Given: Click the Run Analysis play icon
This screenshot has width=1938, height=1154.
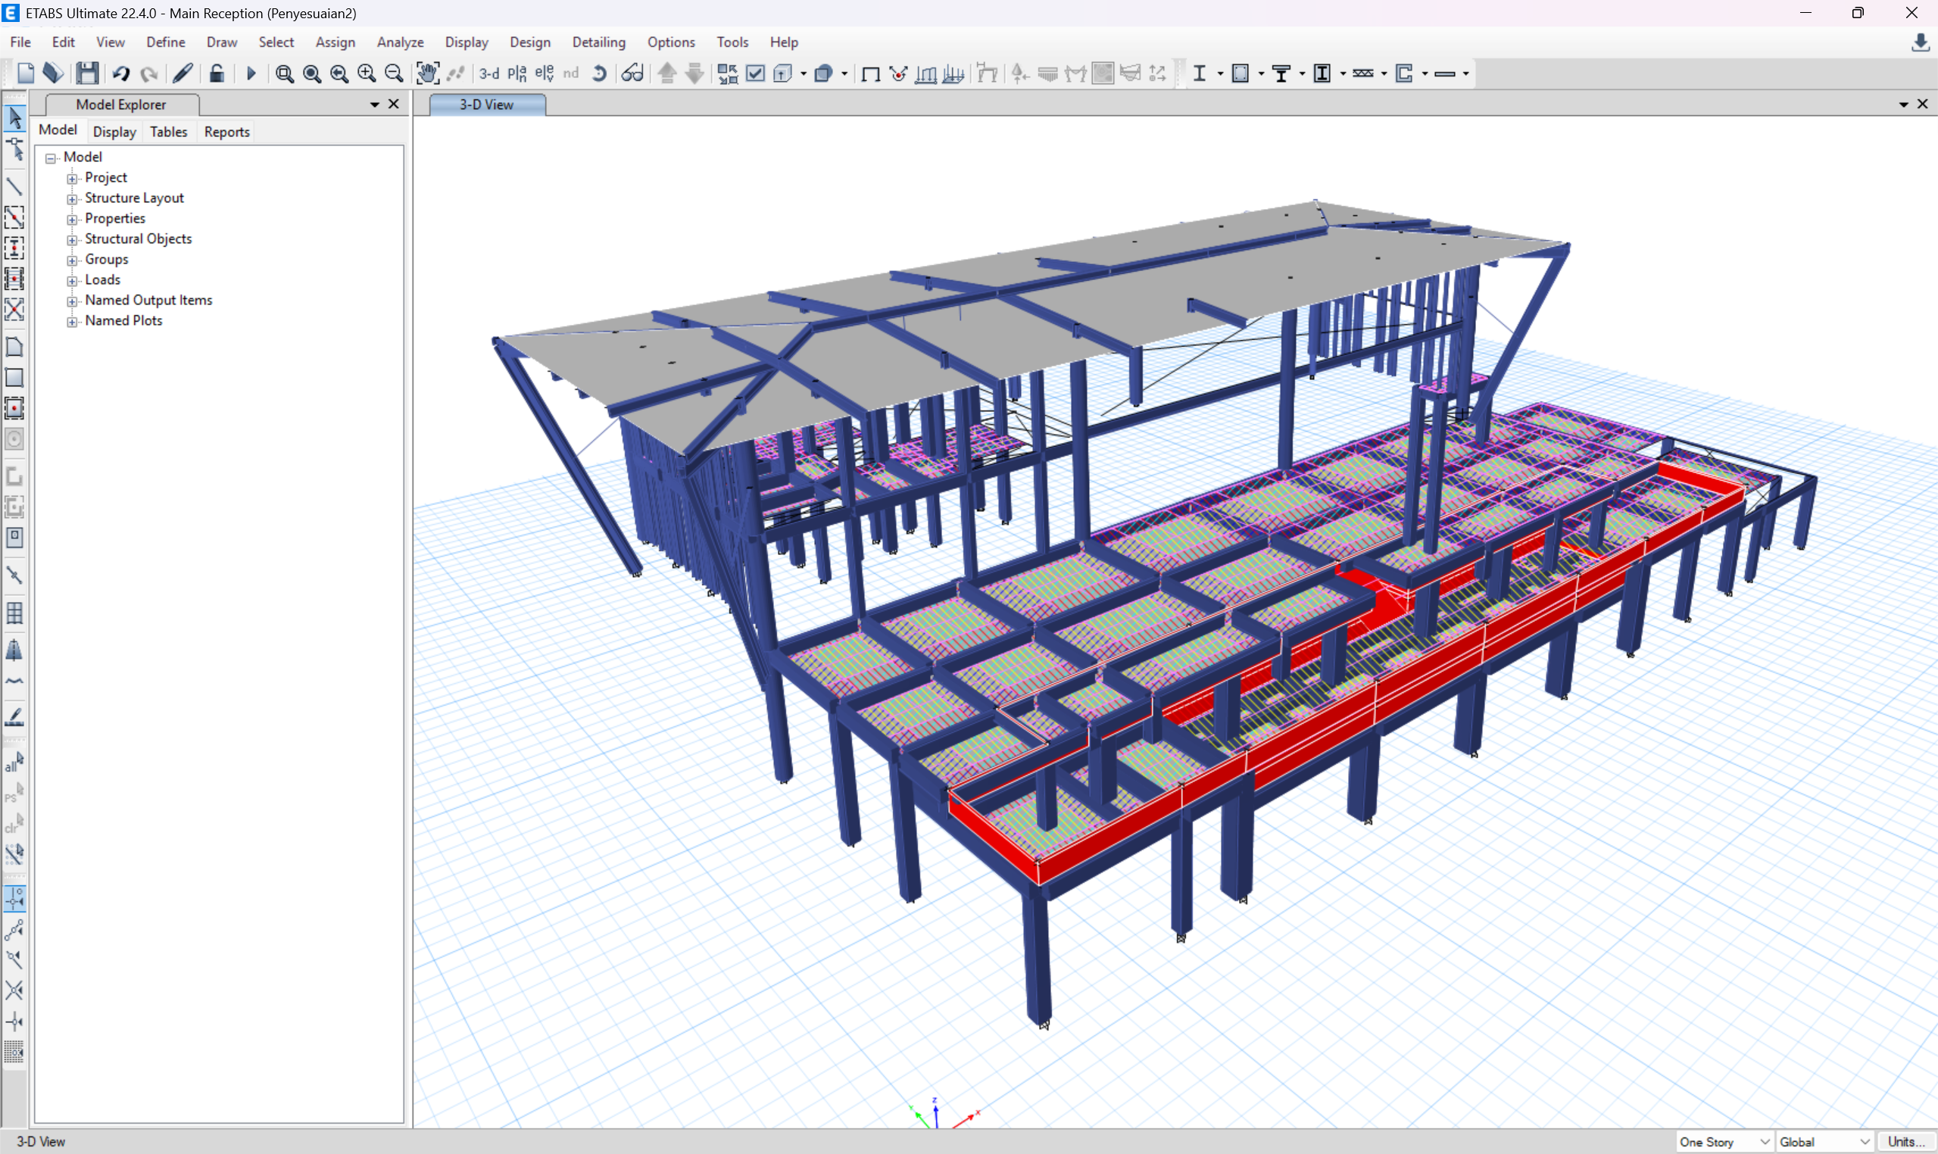Looking at the screenshot, I should 251,73.
